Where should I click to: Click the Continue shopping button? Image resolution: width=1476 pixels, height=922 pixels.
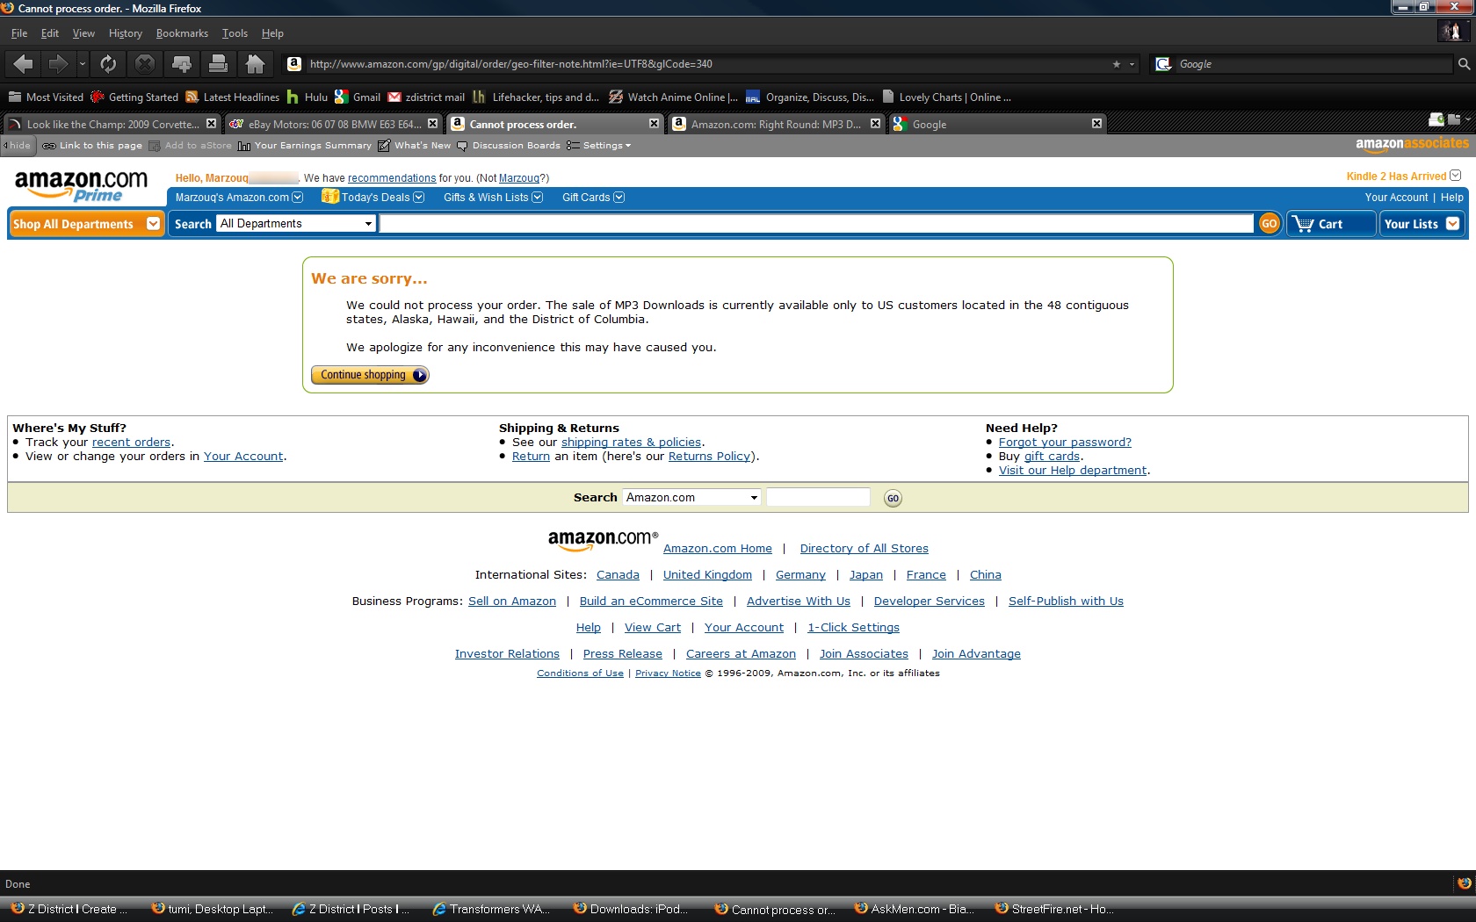pos(370,375)
